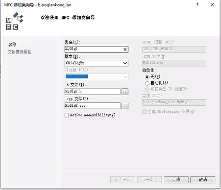The width and height of the screenshot is (221, 190).
Task: Focus the .cpp file field MyDlg2.cpp
Action: [92, 106]
